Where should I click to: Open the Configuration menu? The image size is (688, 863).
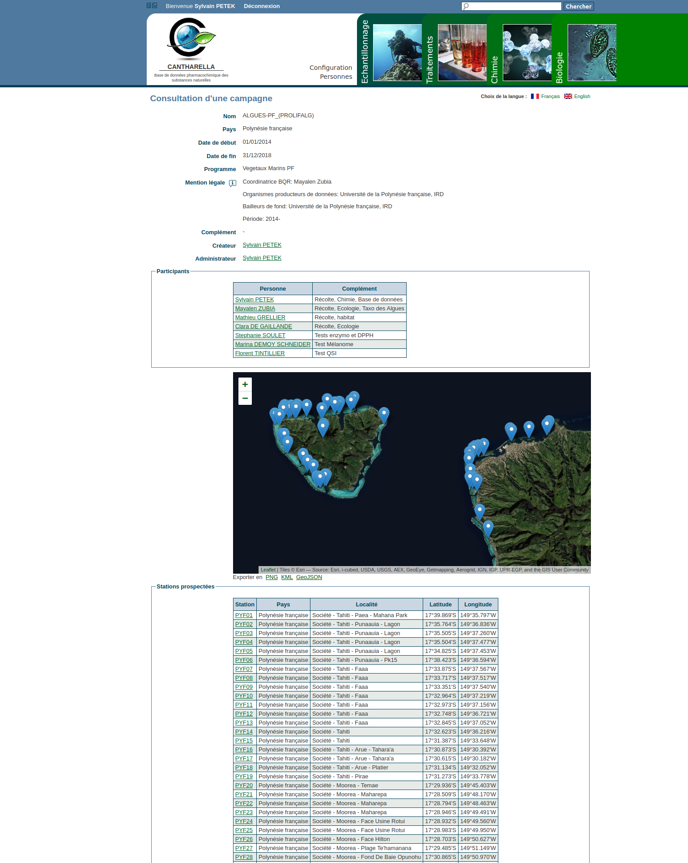pyautogui.click(x=331, y=68)
